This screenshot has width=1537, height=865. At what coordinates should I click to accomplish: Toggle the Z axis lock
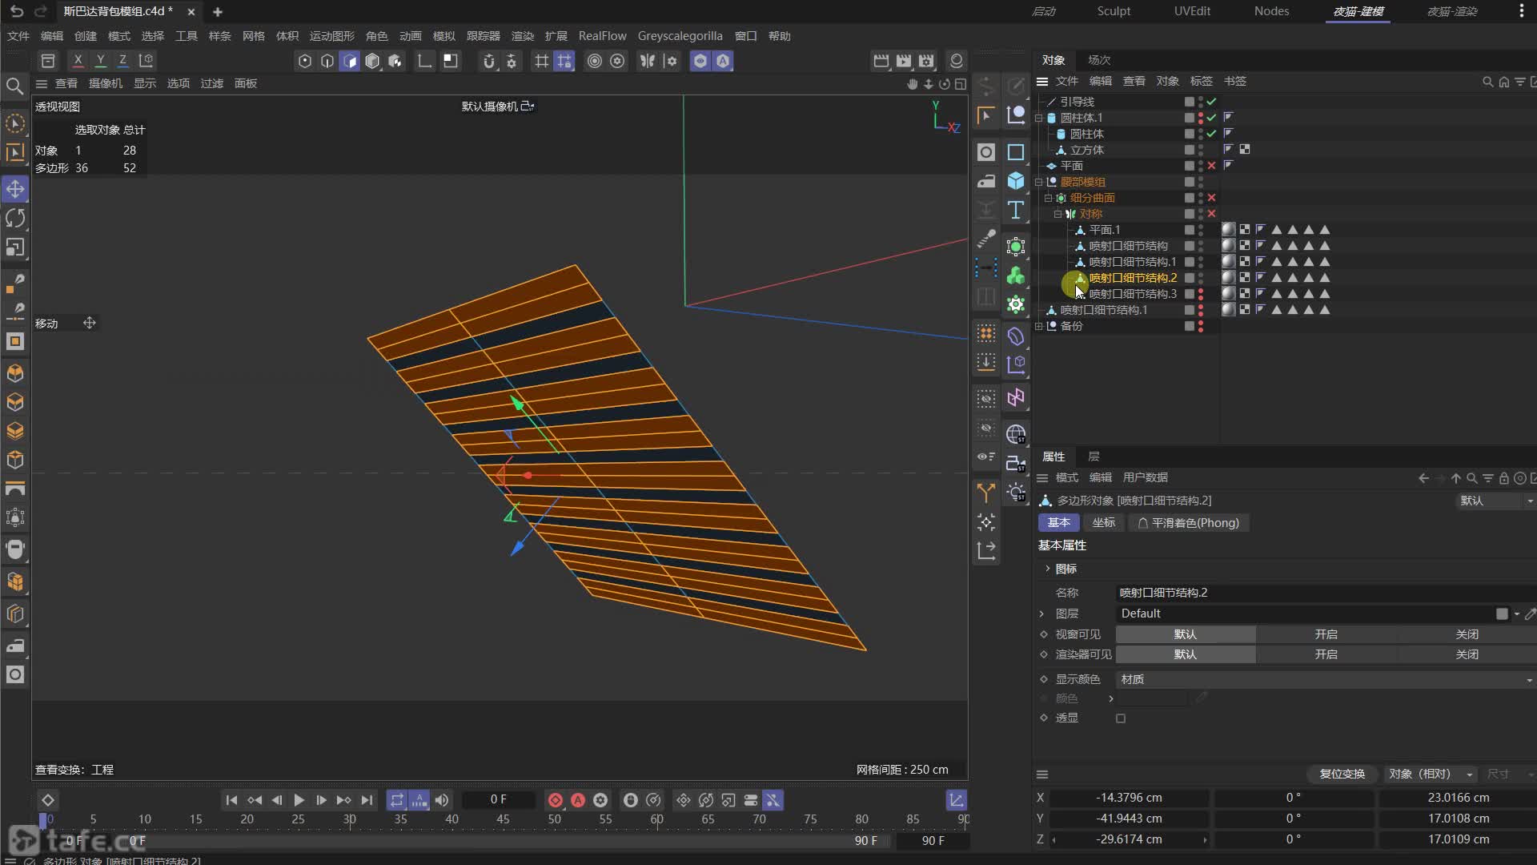pos(122,60)
